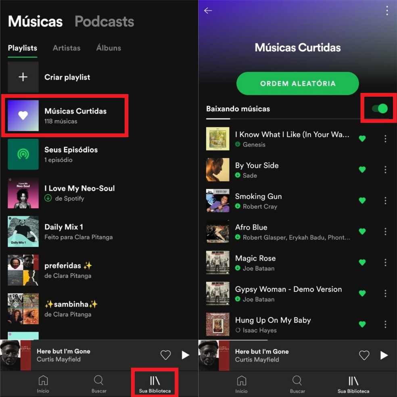The image size is (397, 397).
Task: Turn off the Baixando músicas download switch
Action: (x=380, y=109)
